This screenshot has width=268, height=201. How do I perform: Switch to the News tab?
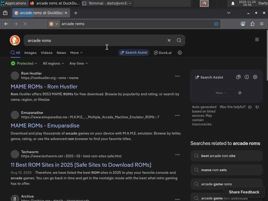61,53
